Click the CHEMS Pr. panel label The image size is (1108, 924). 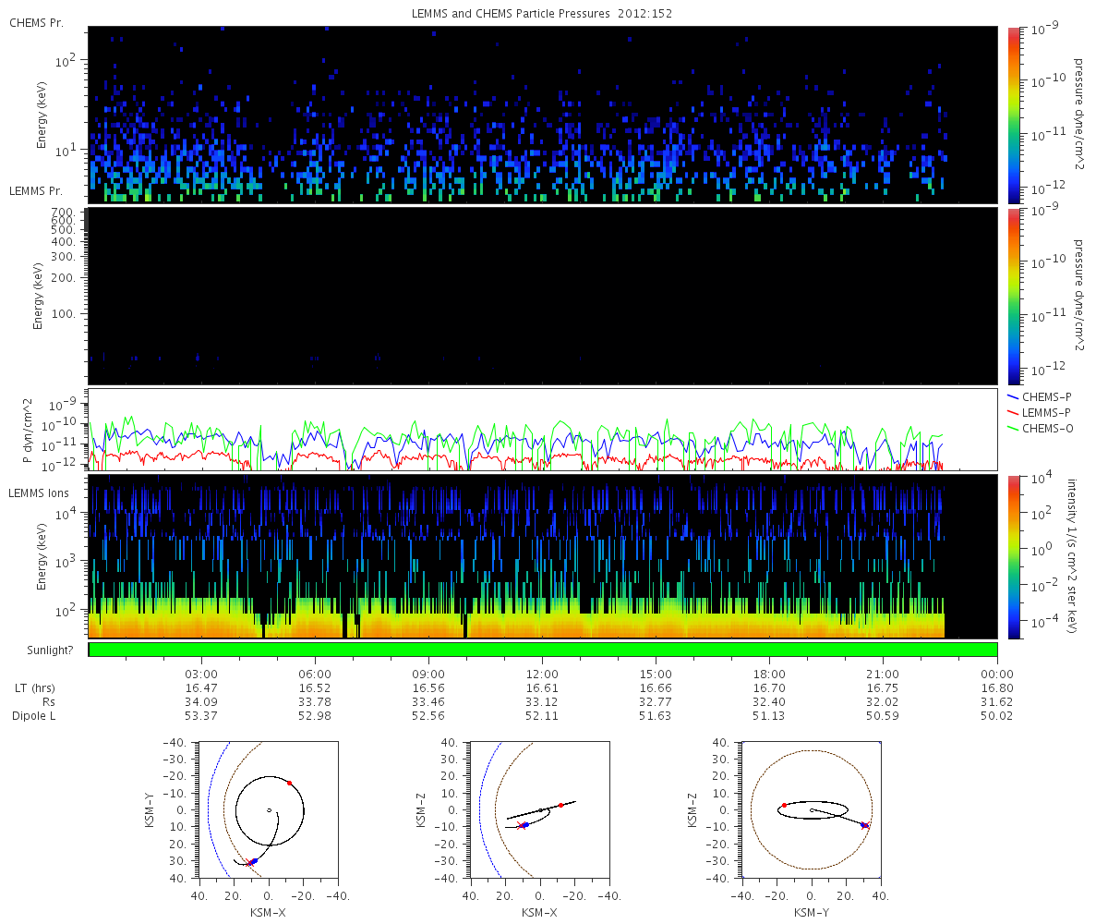(36, 22)
